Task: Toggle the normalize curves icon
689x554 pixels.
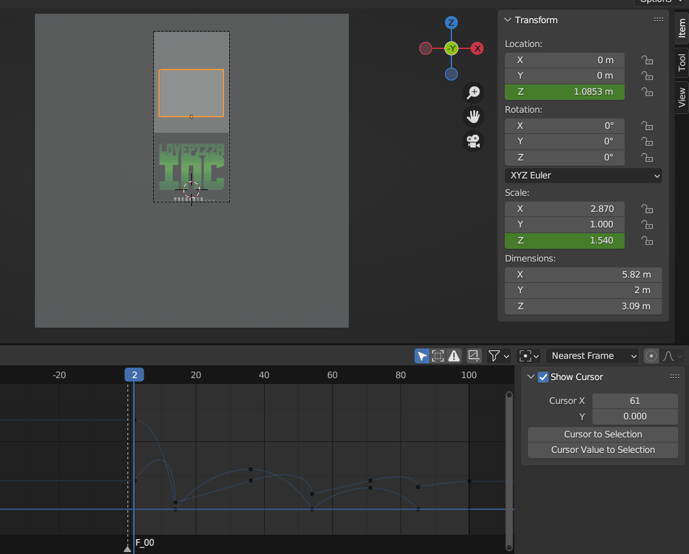Action: pos(474,356)
